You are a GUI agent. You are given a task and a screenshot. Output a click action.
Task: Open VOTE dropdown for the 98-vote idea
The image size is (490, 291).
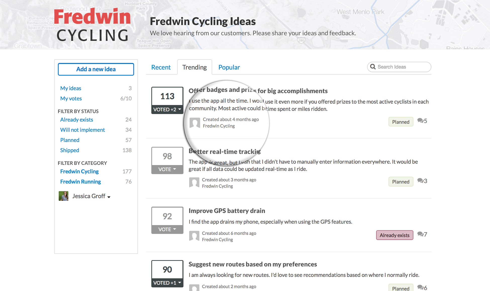click(167, 169)
